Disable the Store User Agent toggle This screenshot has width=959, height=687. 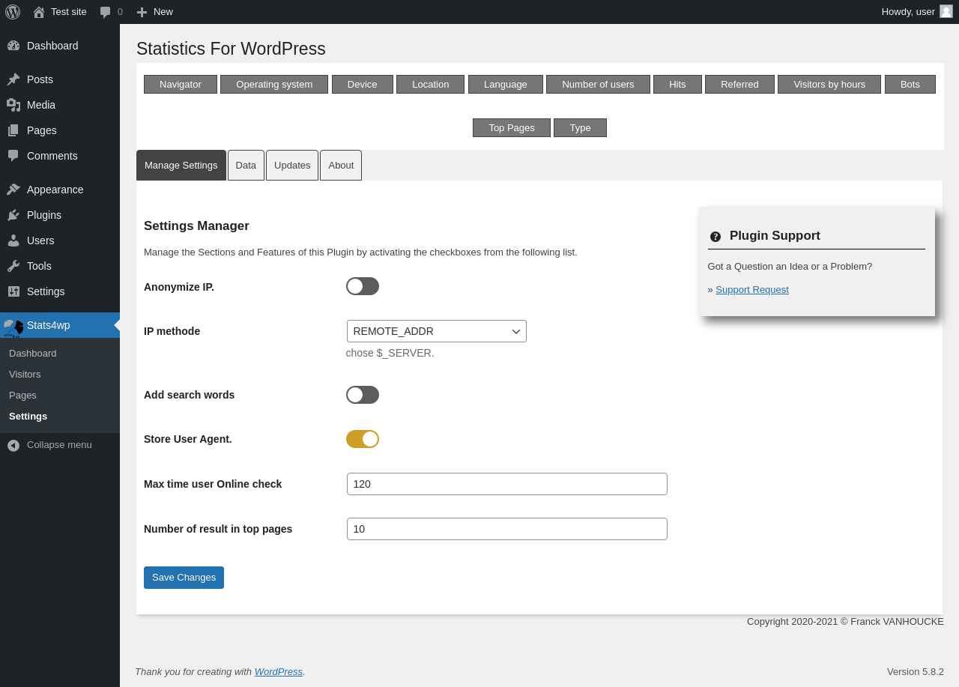click(363, 439)
